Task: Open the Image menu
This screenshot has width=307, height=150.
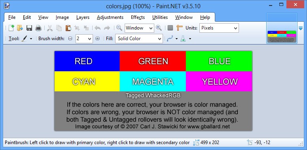Action: pyautogui.click(x=62, y=17)
